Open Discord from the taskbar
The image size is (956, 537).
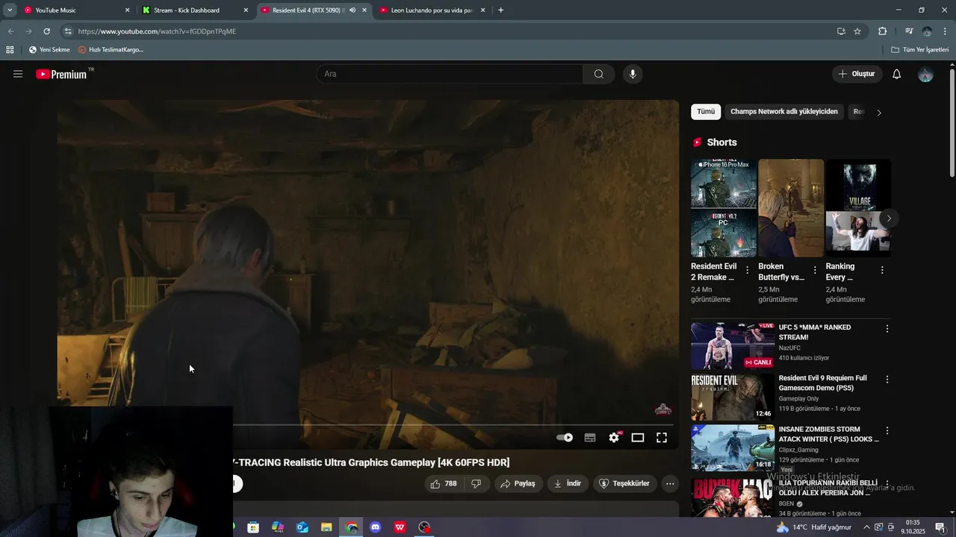click(x=376, y=527)
